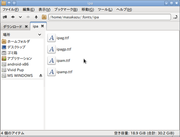Select the ipag.ttf font file icon
This screenshot has width=180, height=137.
(x=51, y=38)
